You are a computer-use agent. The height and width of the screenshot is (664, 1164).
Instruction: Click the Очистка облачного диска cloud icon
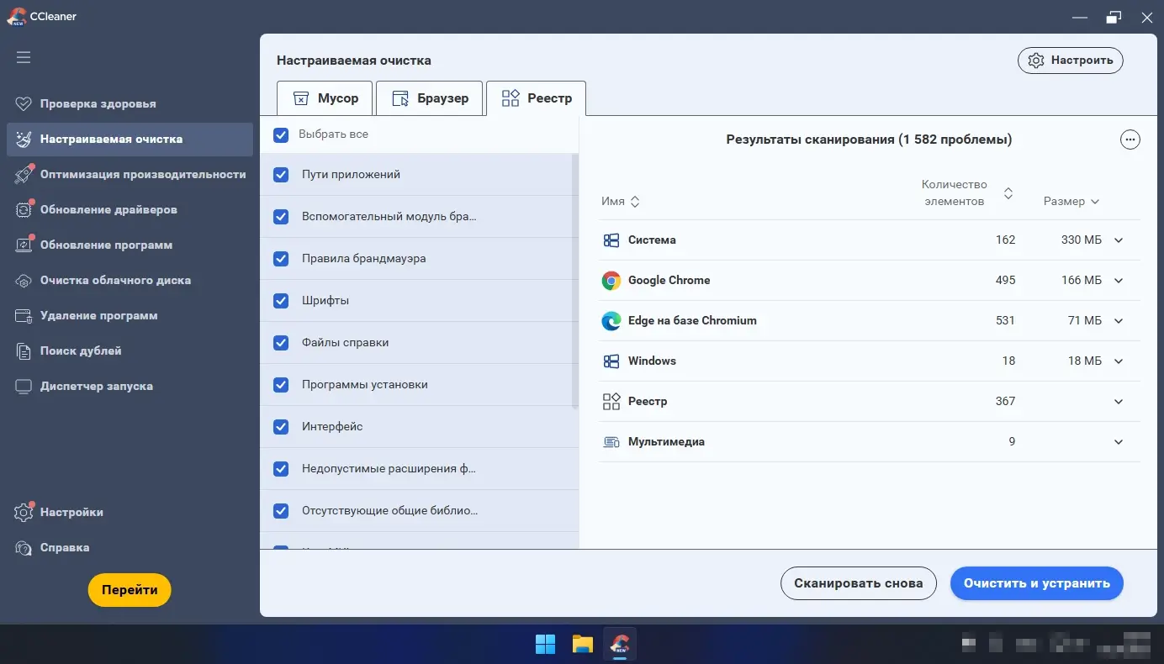[24, 281]
